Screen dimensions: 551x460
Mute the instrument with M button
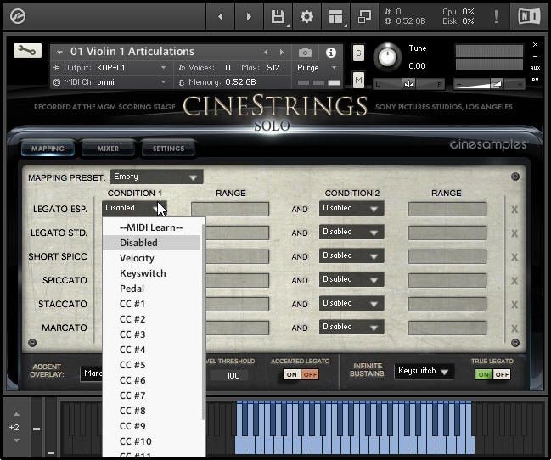click(x=358, y=81)
